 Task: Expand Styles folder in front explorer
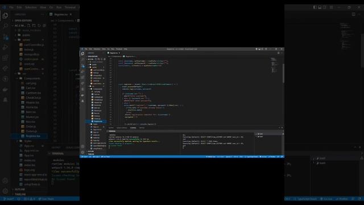click(96, 124)
